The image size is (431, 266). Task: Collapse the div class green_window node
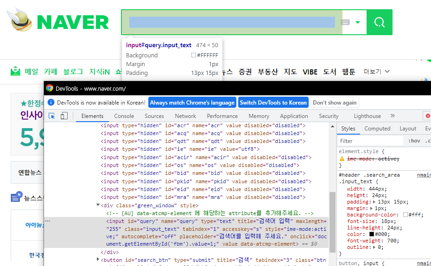coord(98,205)
